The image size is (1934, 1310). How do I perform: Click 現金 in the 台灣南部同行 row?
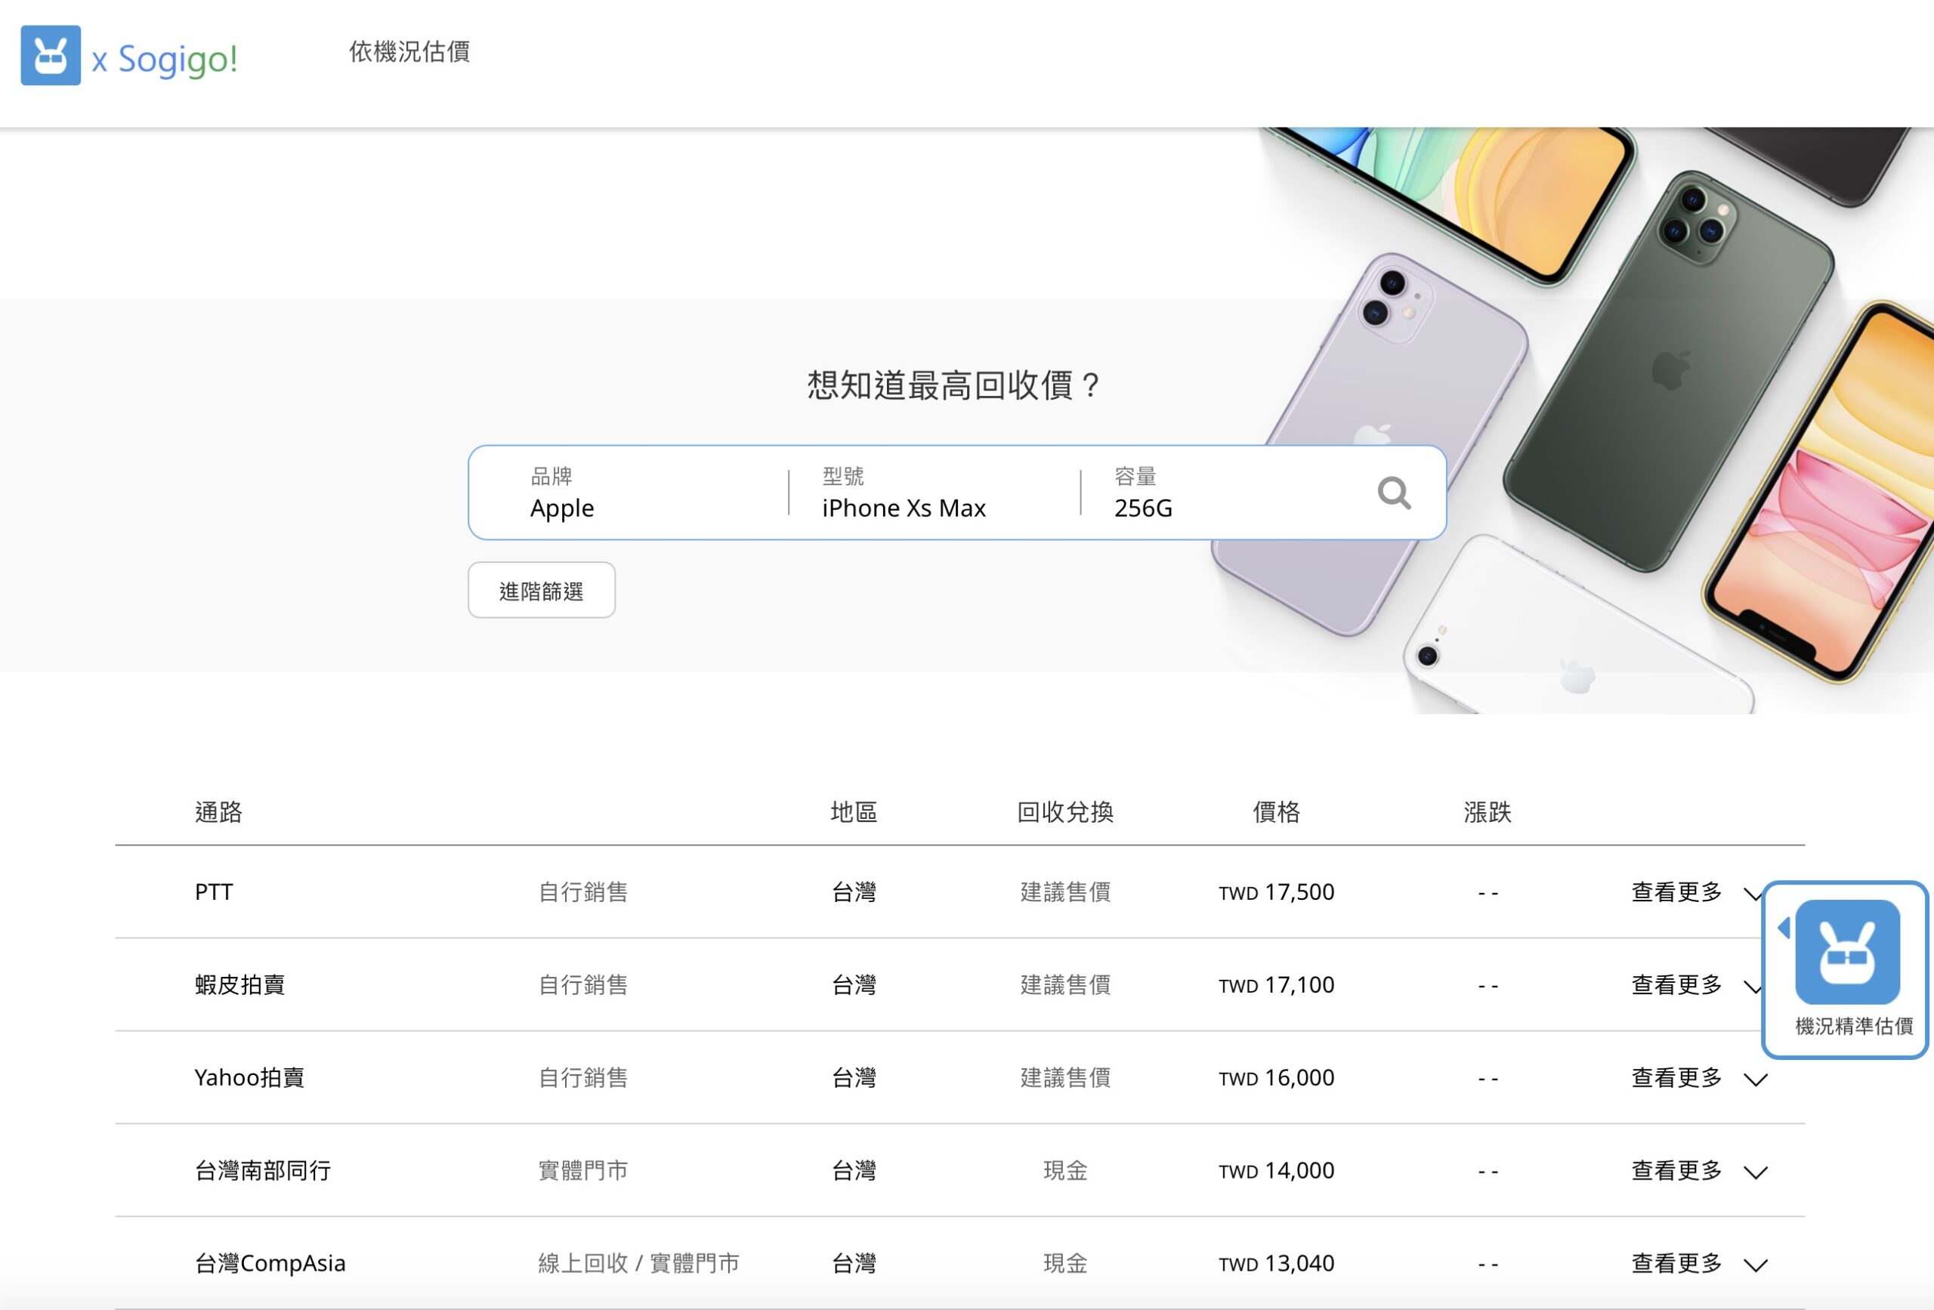pos(1065,1171)
